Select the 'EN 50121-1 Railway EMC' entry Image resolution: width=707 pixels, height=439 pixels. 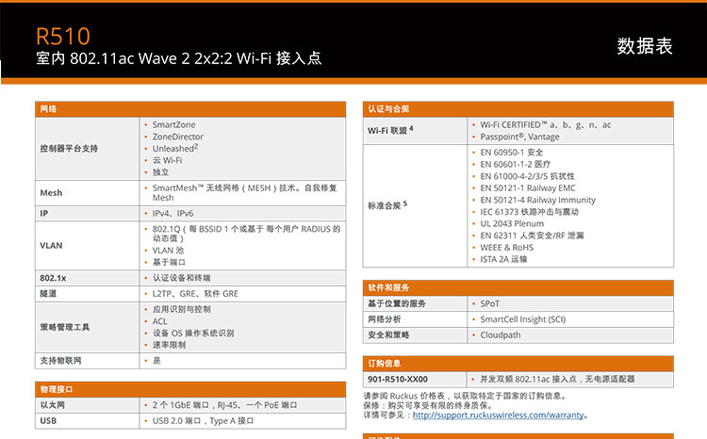click(528, 188)
